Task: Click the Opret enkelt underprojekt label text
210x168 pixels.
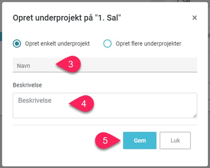Action: 57,44
